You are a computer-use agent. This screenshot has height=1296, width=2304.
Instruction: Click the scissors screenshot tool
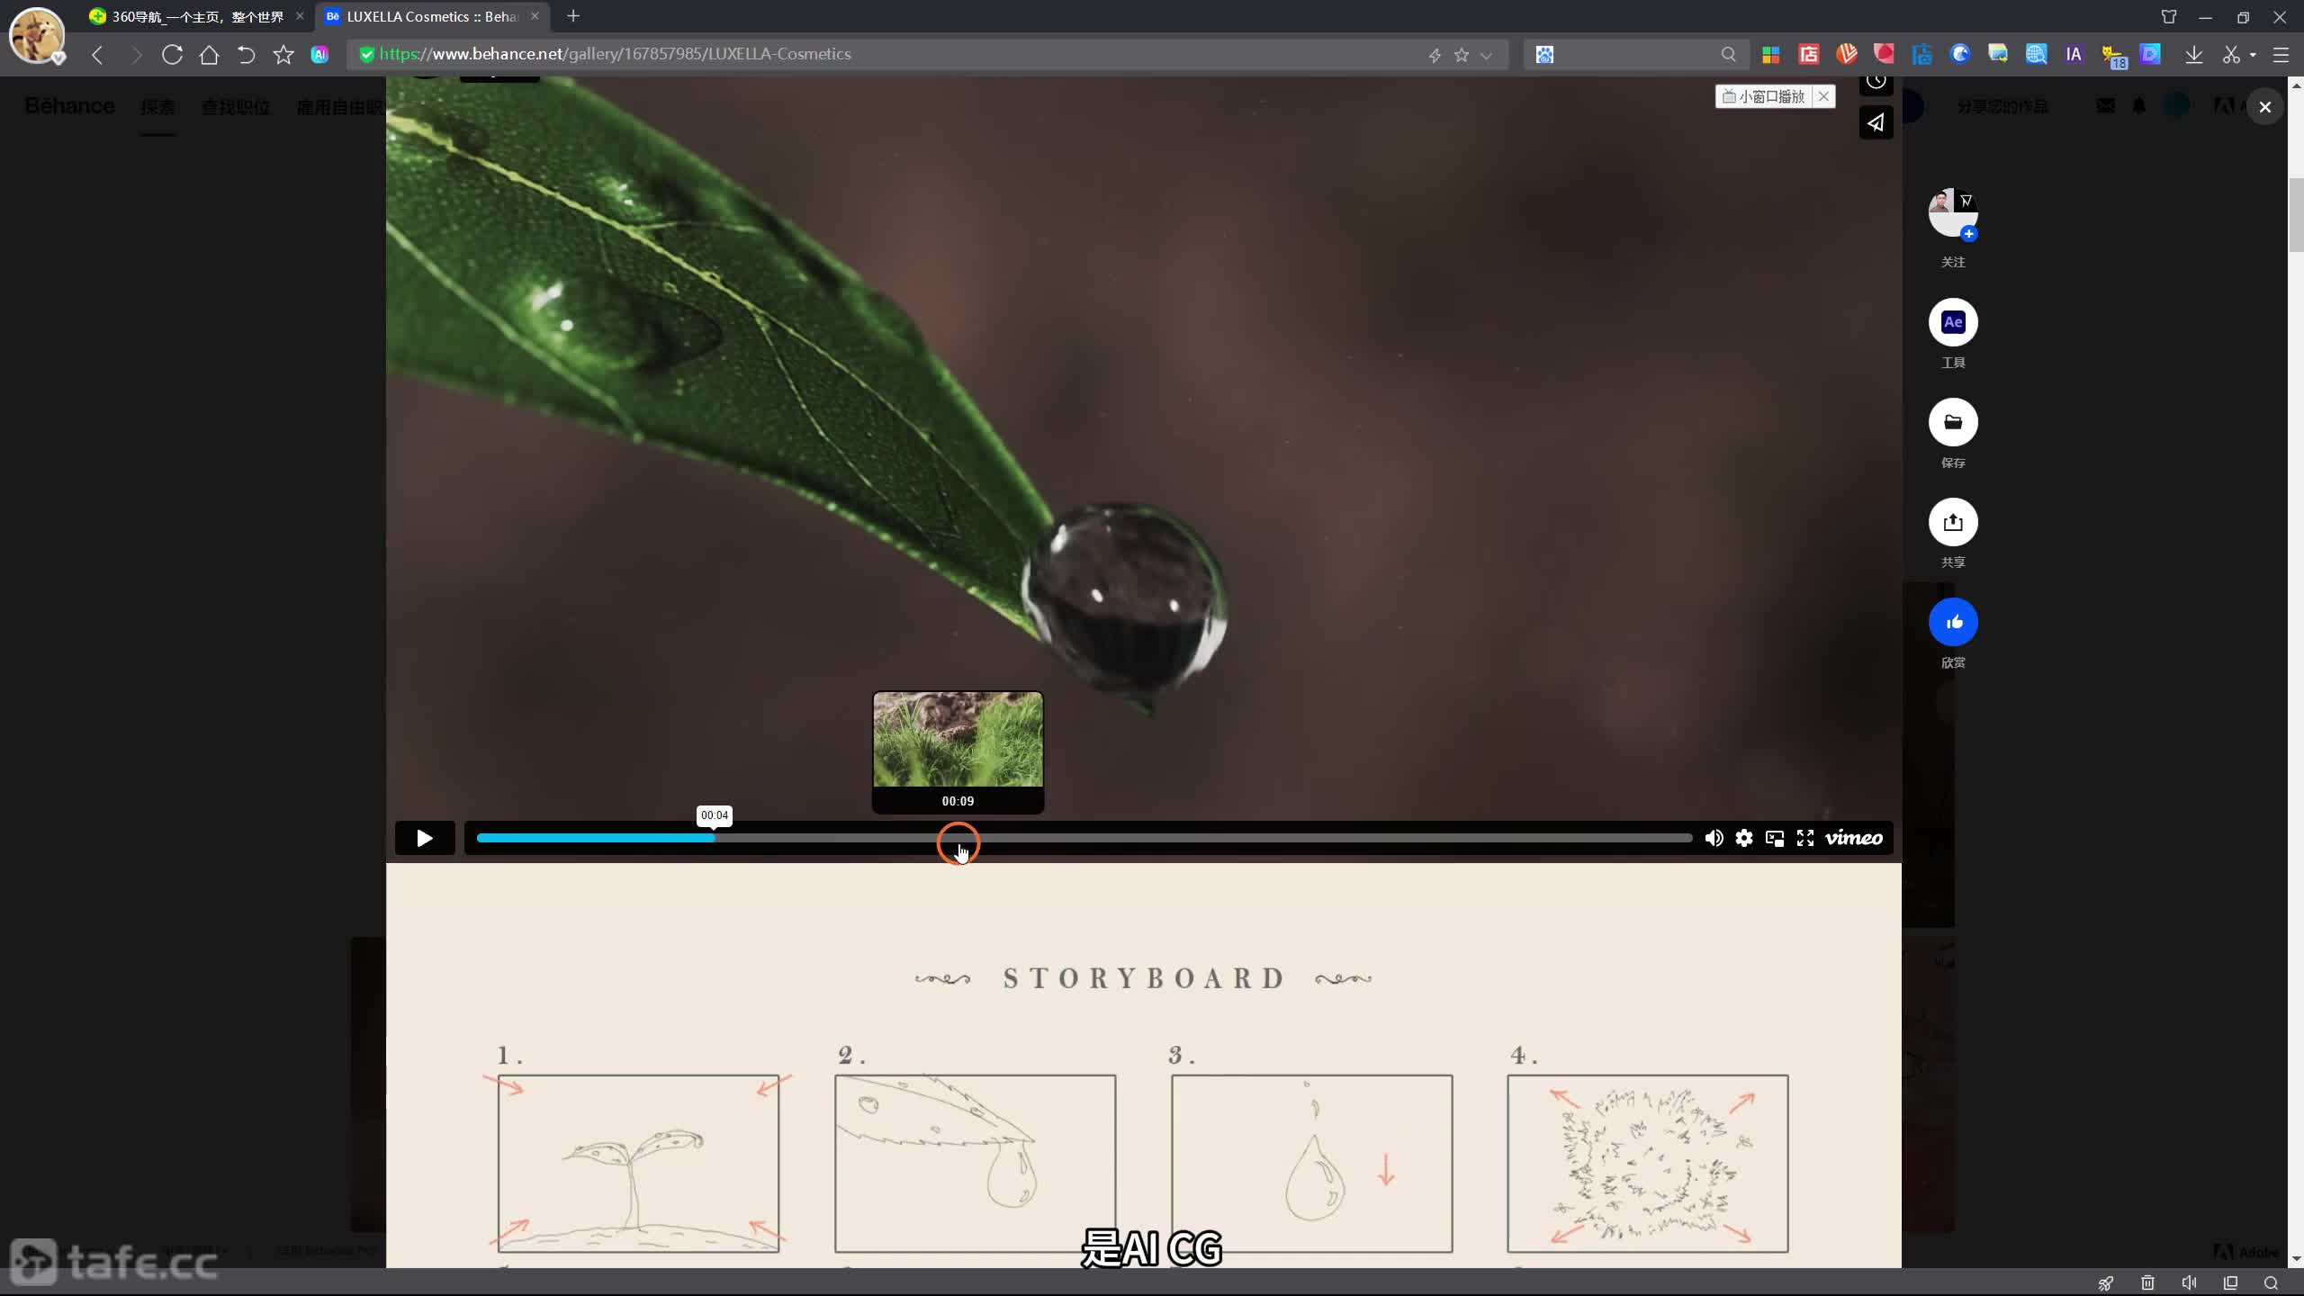2231,55
